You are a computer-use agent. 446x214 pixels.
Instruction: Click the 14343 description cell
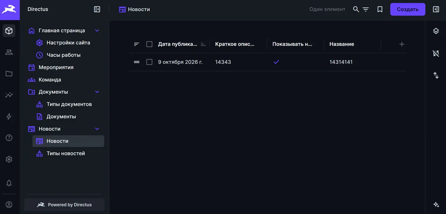pyautogui.click(x=223, y=62)
